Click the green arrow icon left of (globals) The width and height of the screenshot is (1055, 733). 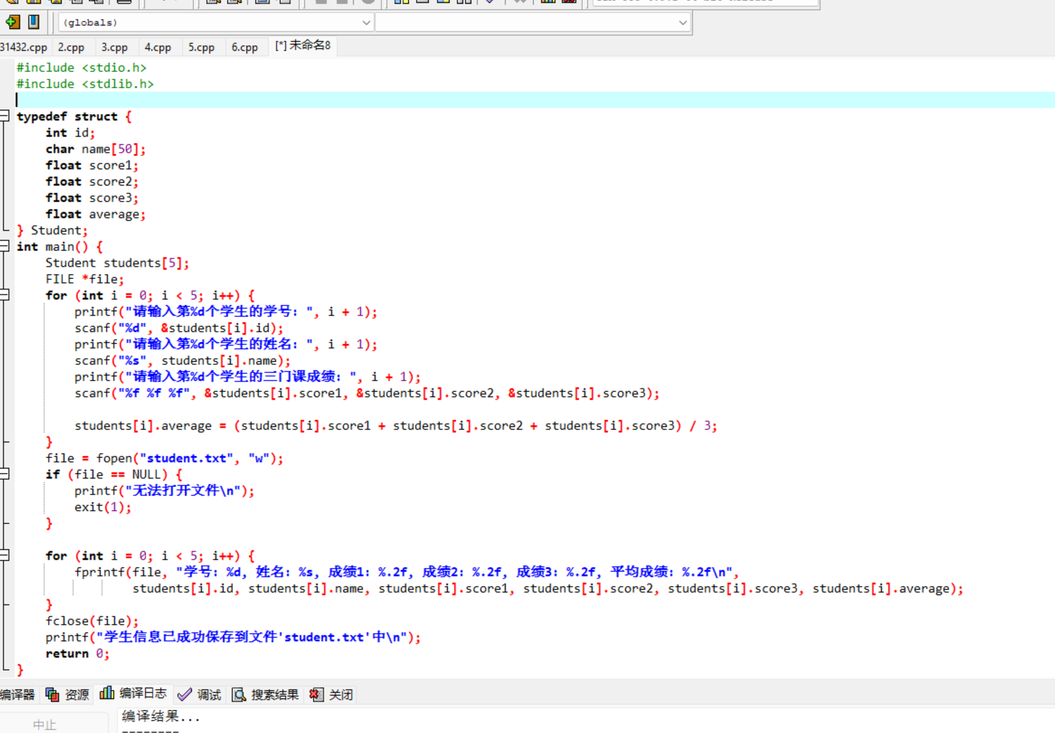pos(12,22)
